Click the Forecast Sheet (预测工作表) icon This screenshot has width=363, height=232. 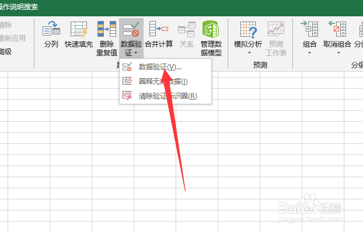(275, 29)
